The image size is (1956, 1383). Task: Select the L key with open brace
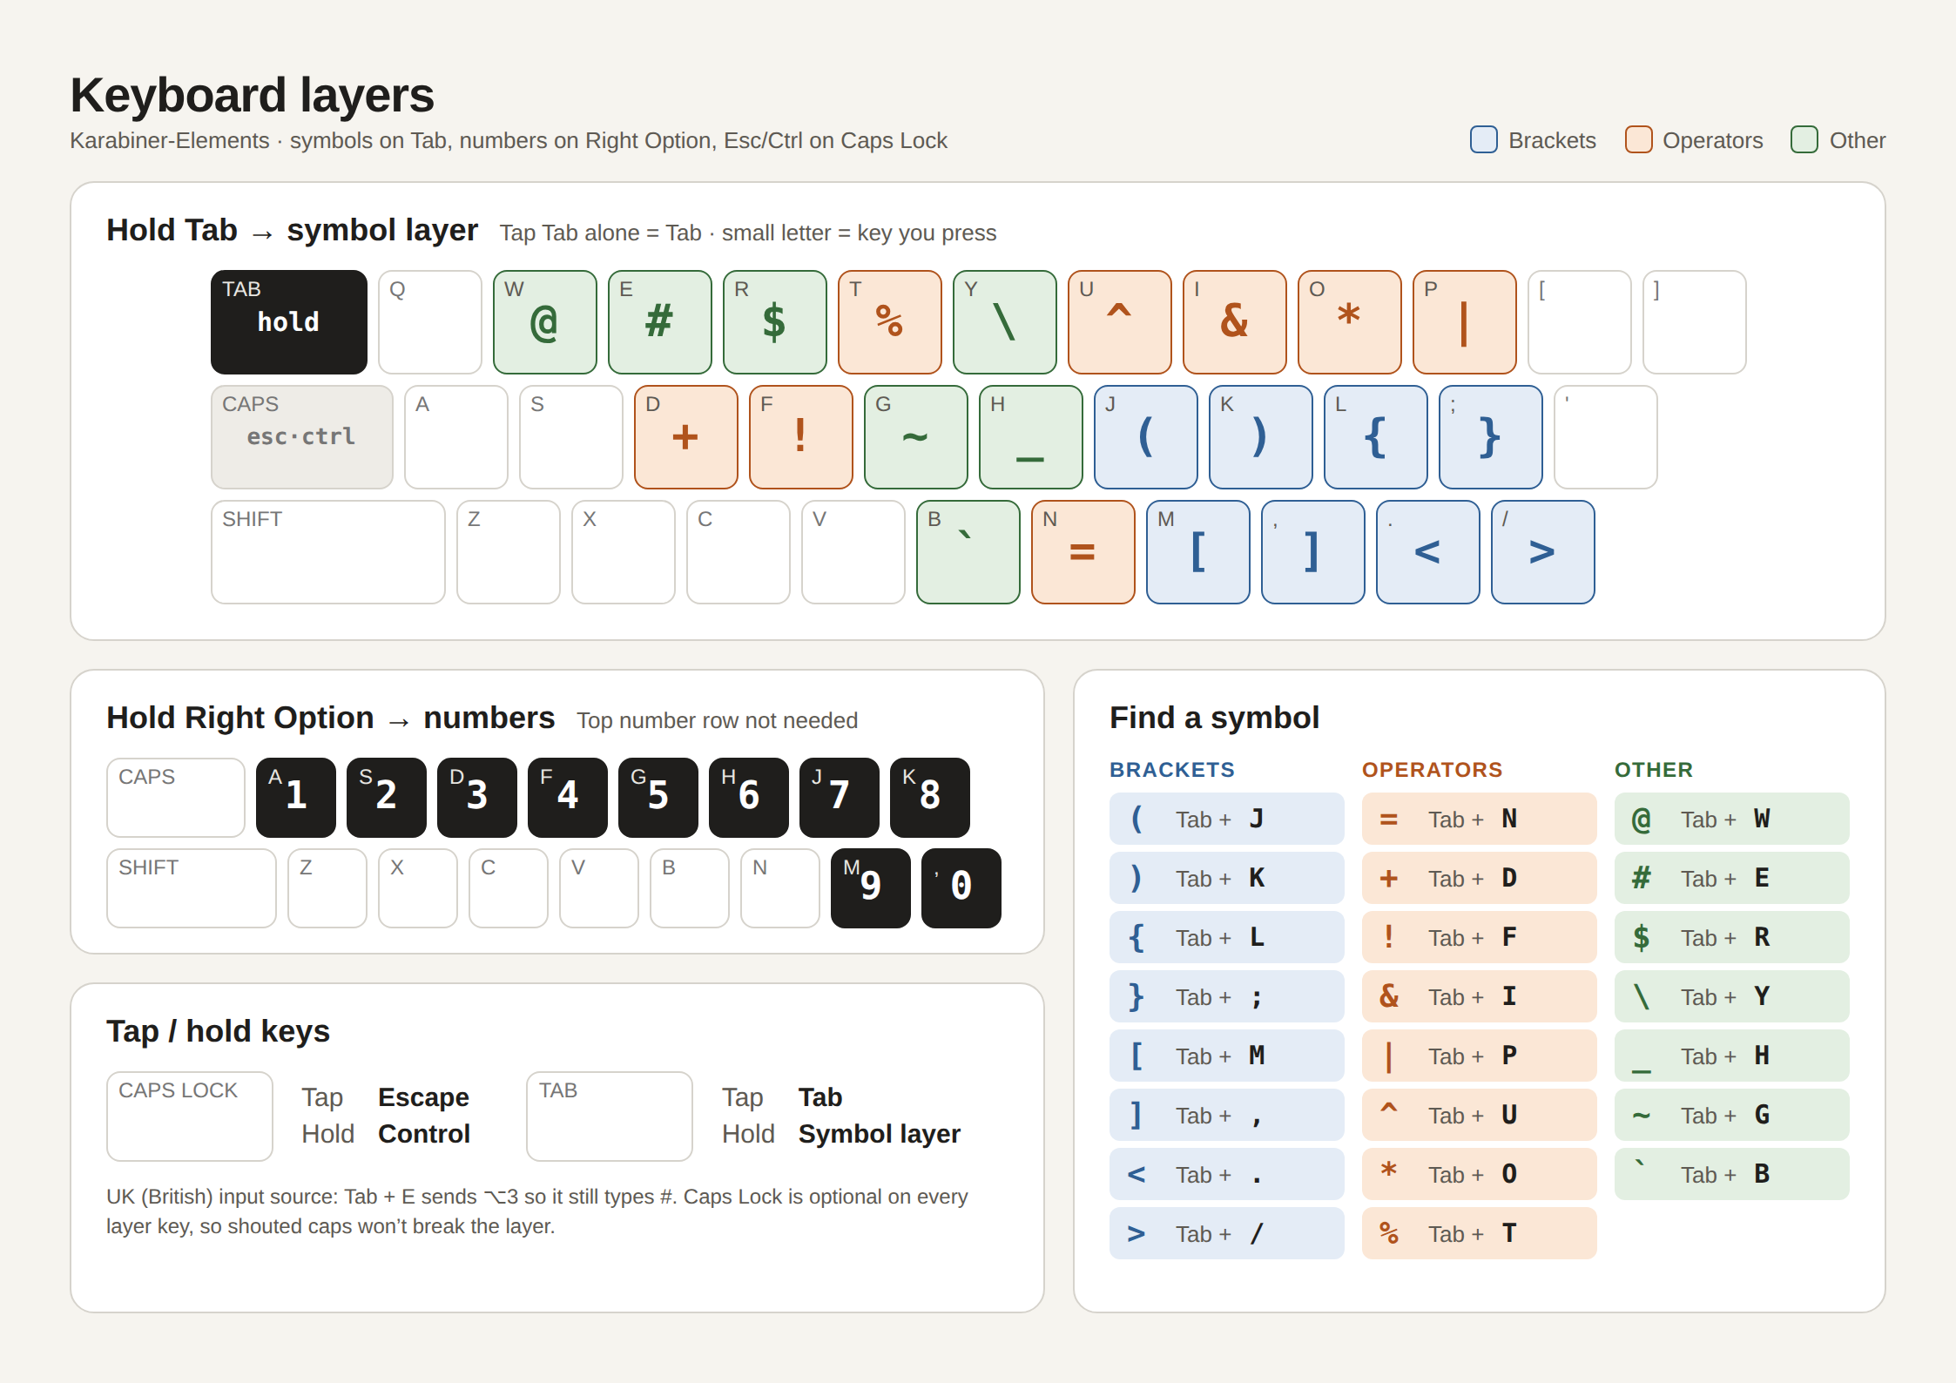1375,436
